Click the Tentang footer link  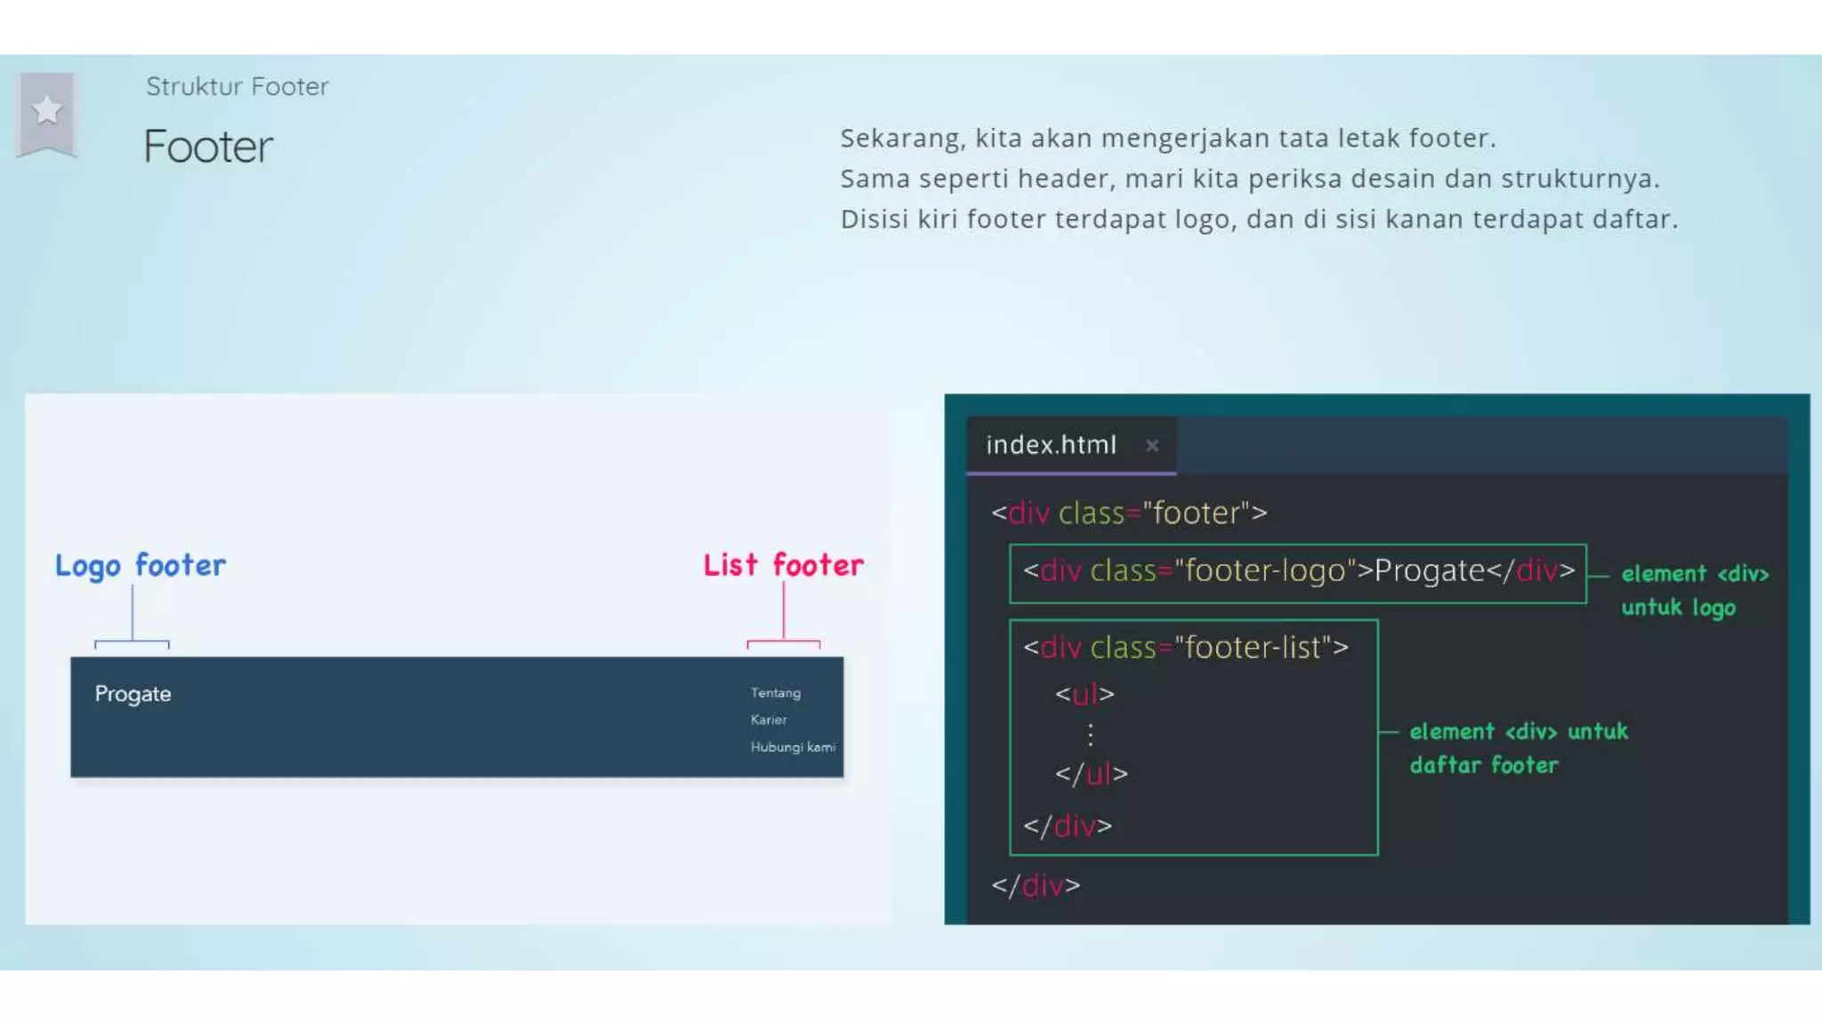pyautogui.click(x=775, y=693)
